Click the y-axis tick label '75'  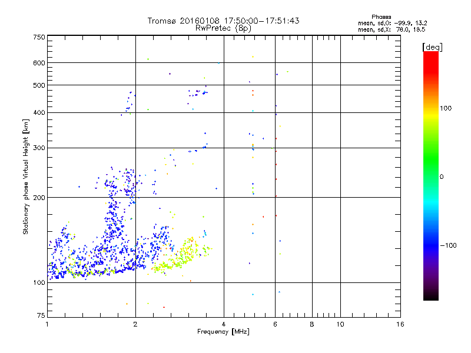tap(41, 315)
